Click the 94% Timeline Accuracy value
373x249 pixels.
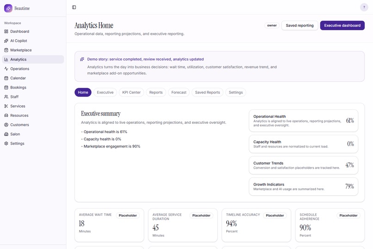pos(231,223)
